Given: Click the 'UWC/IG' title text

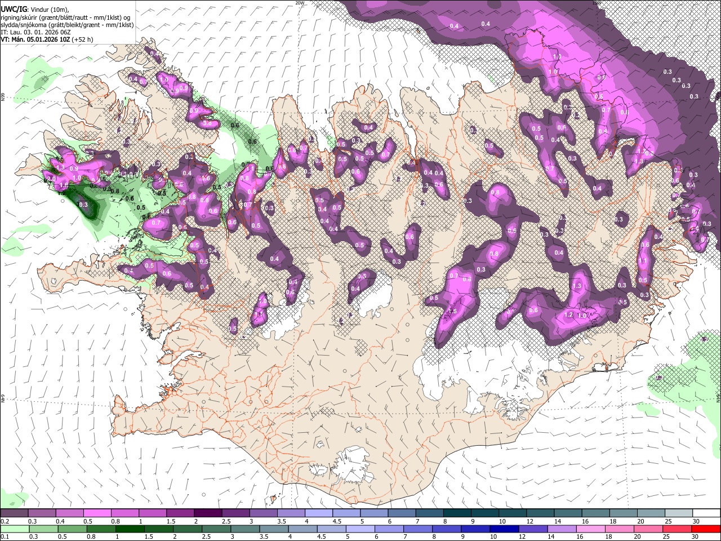Looking at the screenshot, I should (x=14, y=9).
